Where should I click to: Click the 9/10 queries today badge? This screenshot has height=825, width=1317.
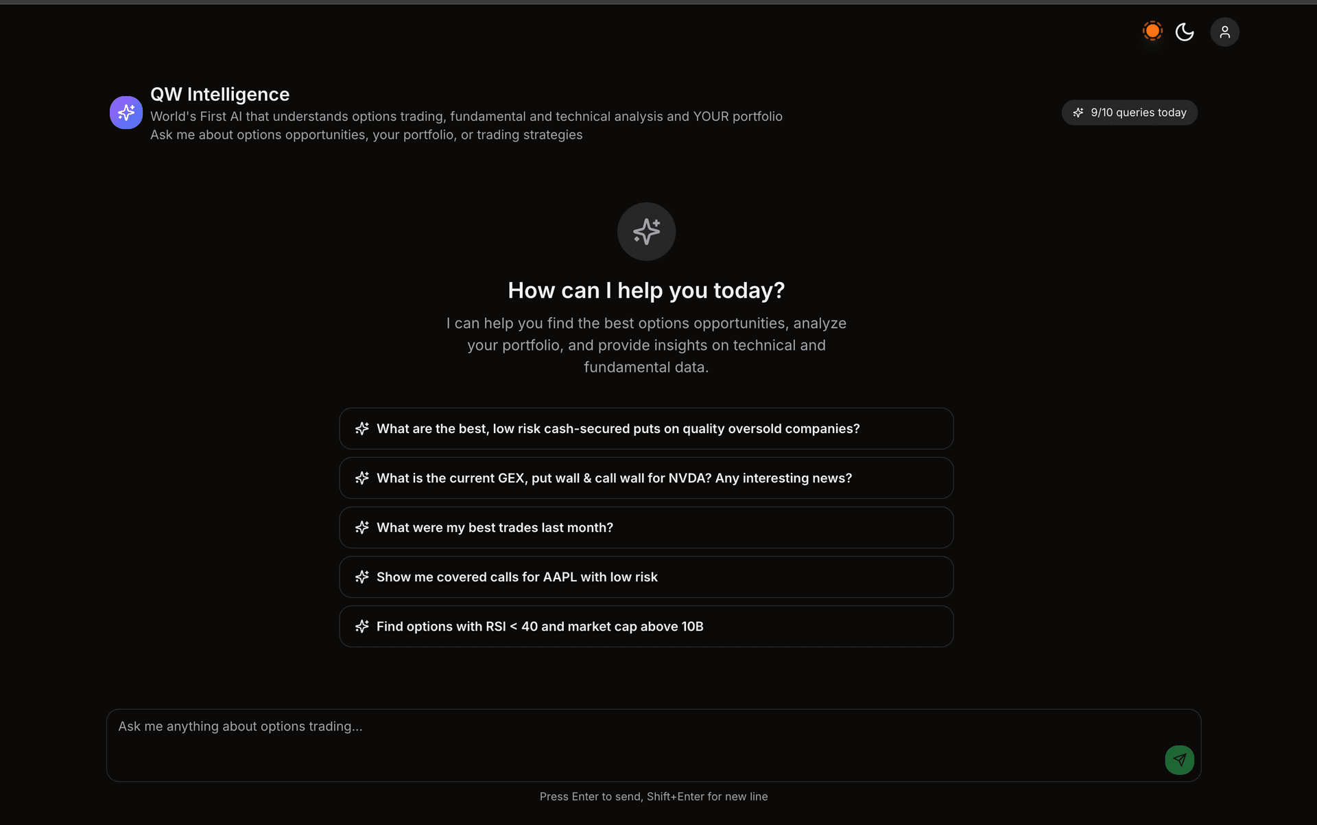pos(1129,112)
